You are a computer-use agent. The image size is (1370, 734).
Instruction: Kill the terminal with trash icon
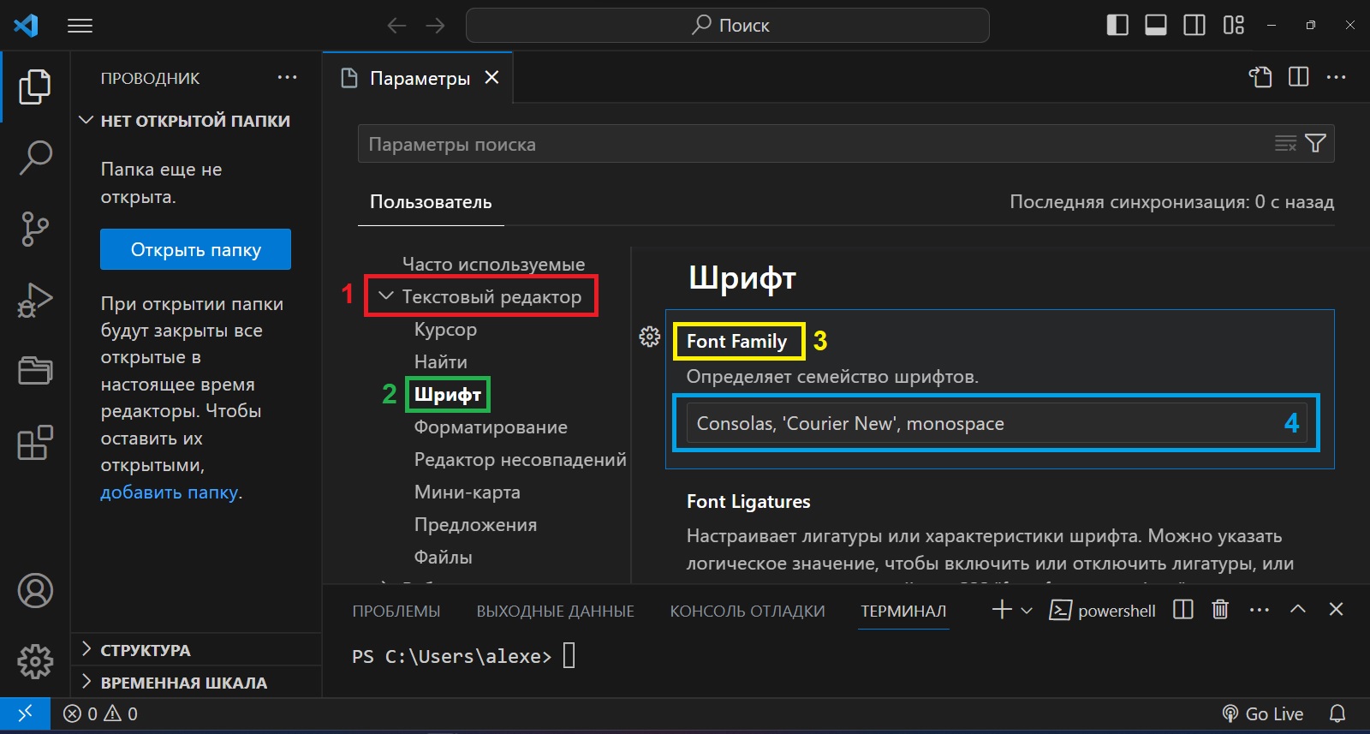tap(1221, 610)
